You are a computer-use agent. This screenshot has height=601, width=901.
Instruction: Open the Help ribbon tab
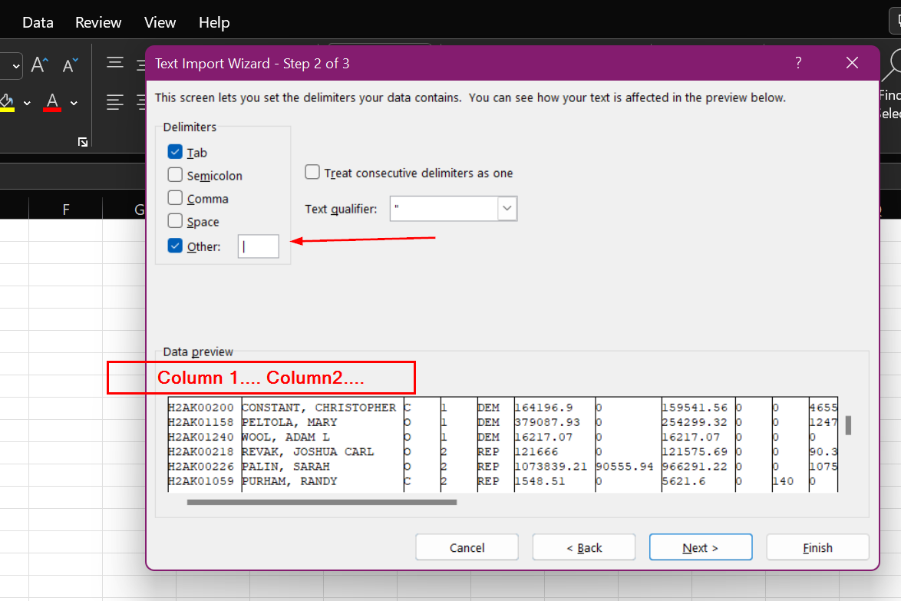214,22
